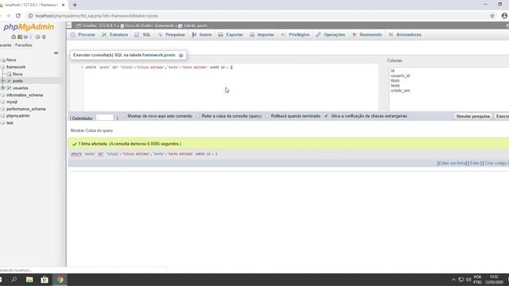The width and height of the screenshot is (509, 286).
Task: Click the Delimitador input field
Action: click(105, 118)
